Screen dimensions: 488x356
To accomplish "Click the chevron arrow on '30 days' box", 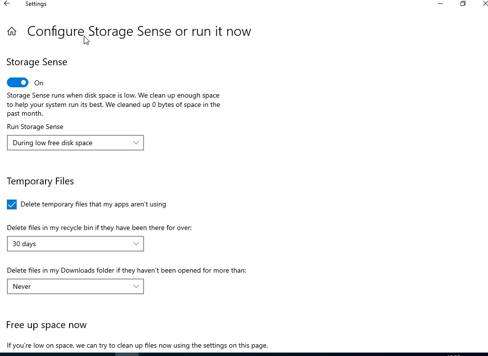I will (136, 244).
